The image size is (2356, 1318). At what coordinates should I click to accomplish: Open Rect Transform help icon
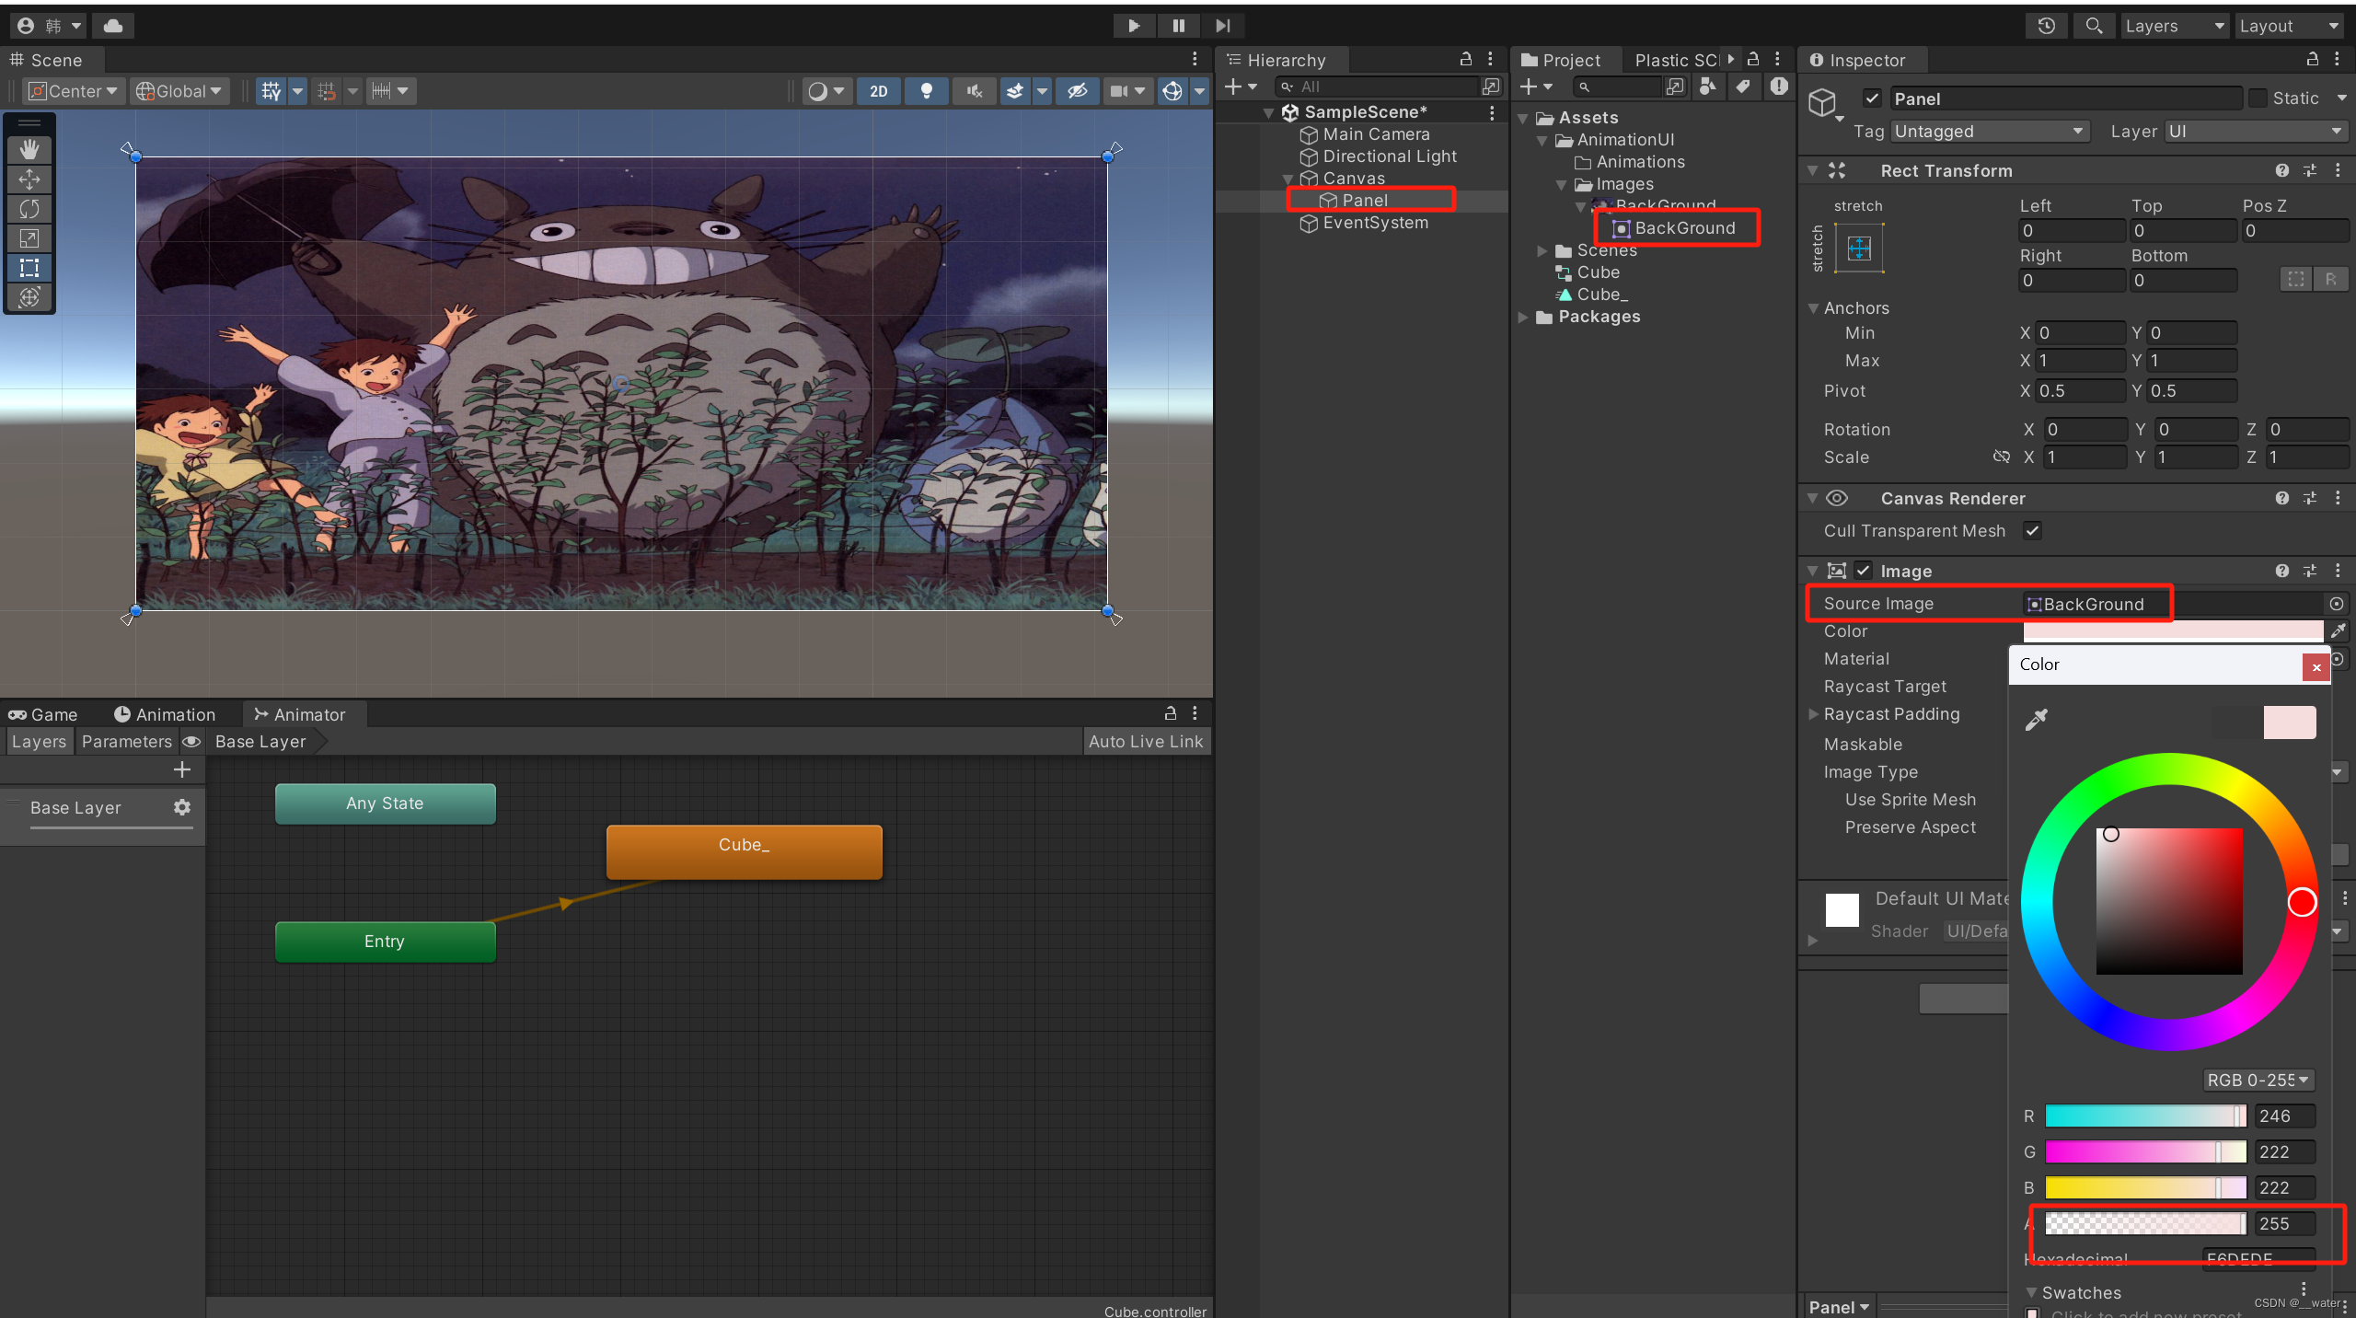point(2282,171)
